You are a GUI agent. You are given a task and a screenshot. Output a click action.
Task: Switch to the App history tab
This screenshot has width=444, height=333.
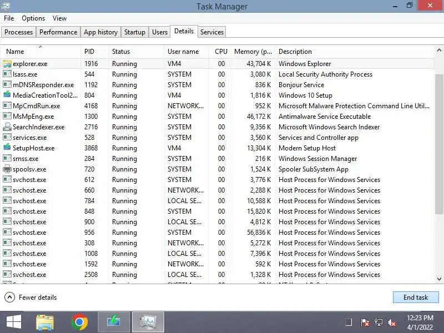100,32
